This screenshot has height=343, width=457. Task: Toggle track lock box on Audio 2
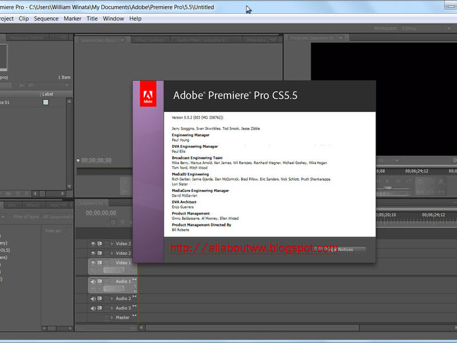pyautogui.click(x=107, y=299)
